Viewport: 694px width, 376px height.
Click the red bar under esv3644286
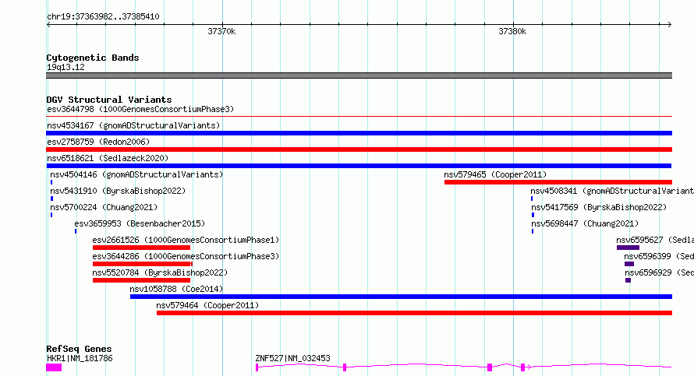143,264
